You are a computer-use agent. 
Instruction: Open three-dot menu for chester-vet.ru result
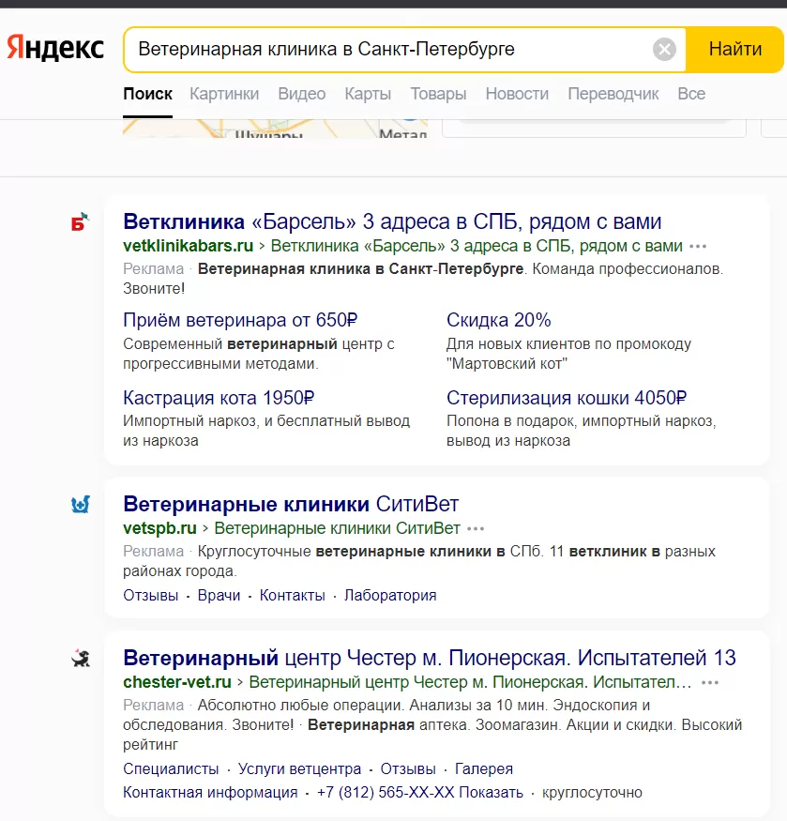(710, 682)
